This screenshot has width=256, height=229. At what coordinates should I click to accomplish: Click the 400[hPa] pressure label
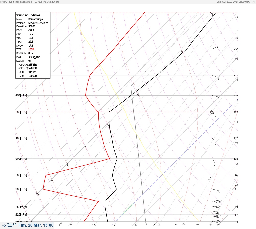(21, 138)
